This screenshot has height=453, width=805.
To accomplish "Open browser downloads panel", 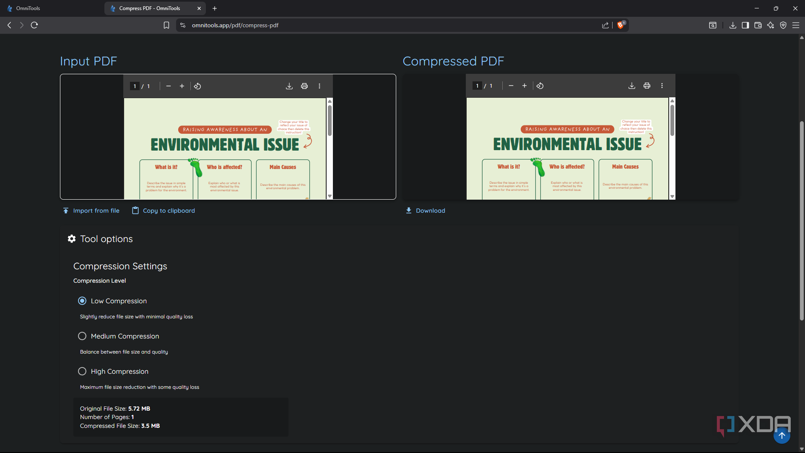I will coord(733,25).
